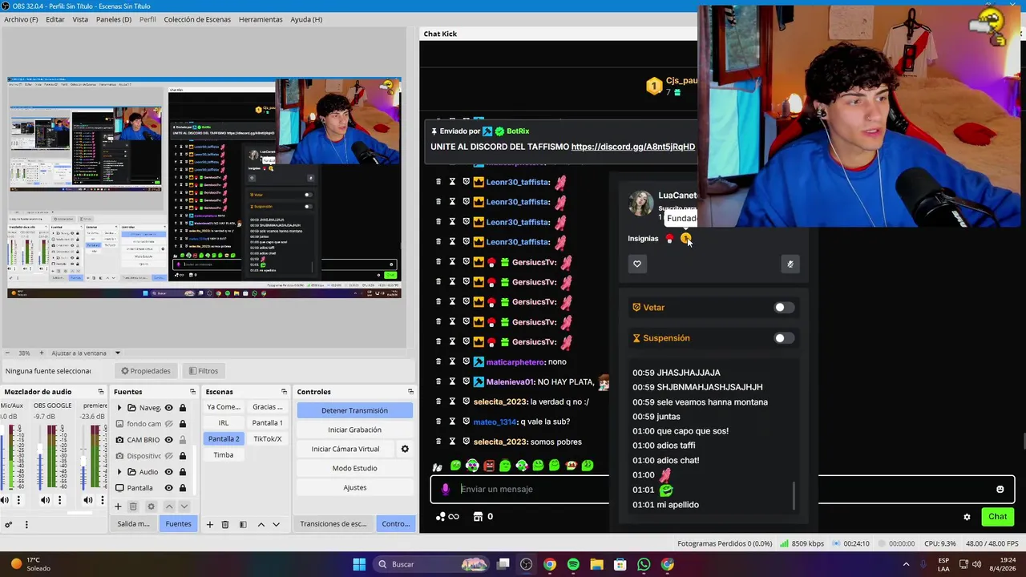Open Colección de Escenas menu
1026x577 pixels.
[x=197, y=19]
